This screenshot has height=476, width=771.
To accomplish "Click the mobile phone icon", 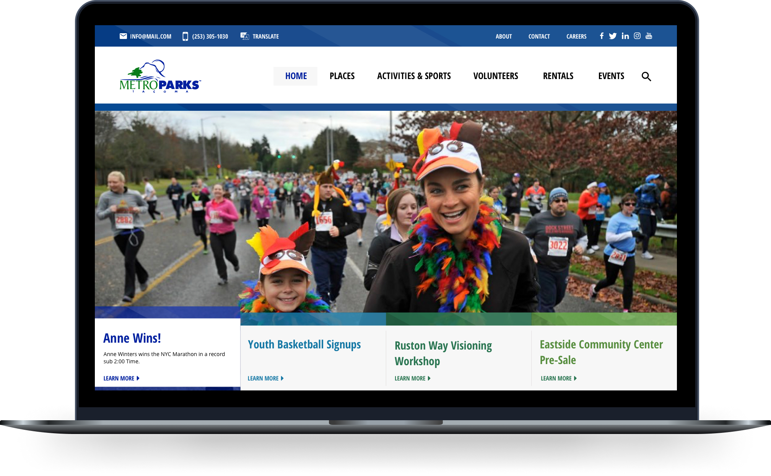I will 185,36.
